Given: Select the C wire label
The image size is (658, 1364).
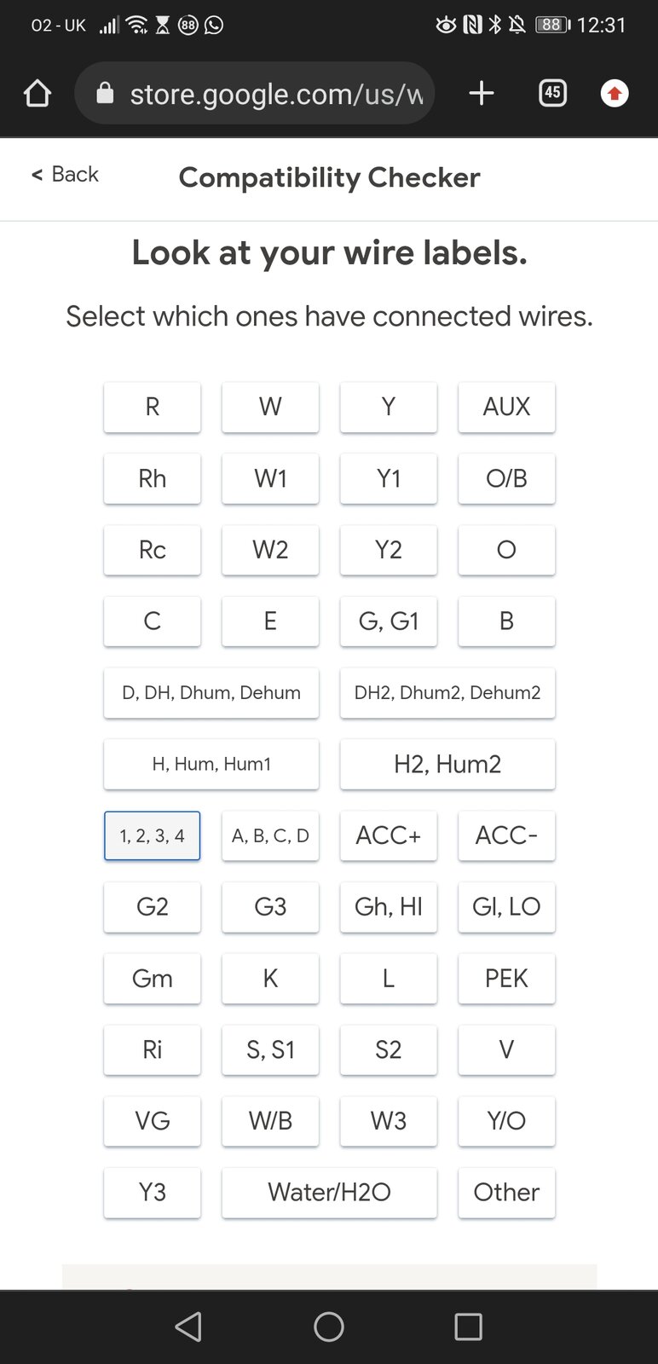Looking at the screenshot, I should pyautogui.click(x=153, y=621).
